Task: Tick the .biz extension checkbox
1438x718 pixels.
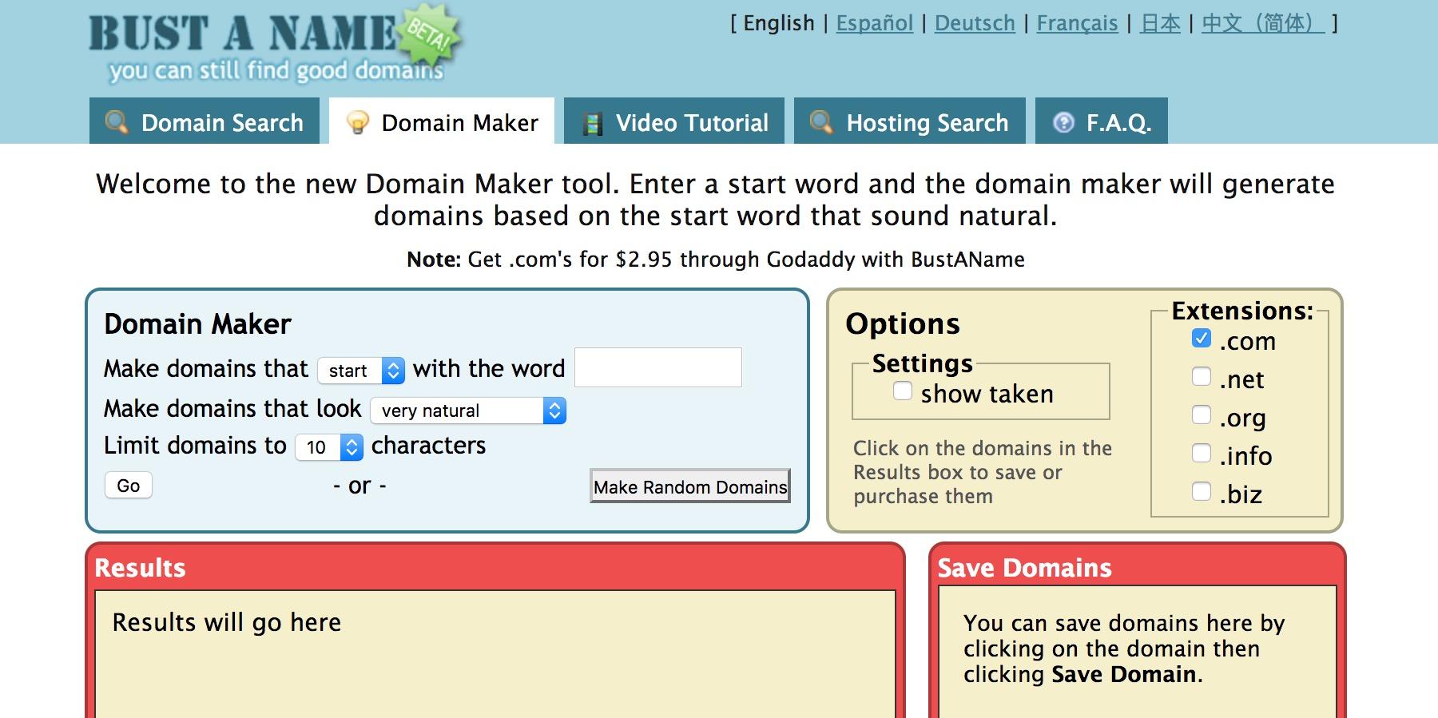Action: [x=1201, y=492]
